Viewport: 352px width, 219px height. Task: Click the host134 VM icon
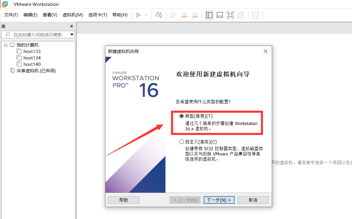(x=19, y=58)
